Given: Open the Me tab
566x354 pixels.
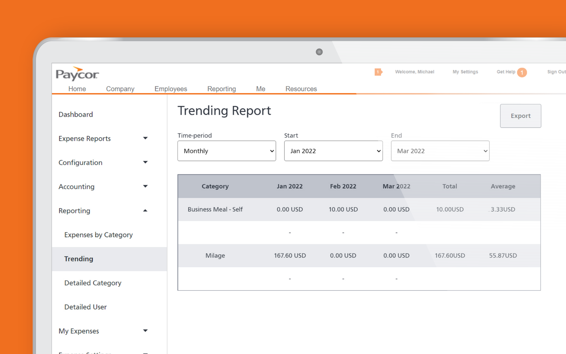Looking at the screenshot, I should click(x=261, y=89).
